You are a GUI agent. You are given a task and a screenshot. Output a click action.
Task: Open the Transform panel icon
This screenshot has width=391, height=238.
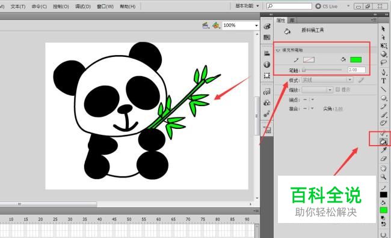(x=267, y=76)
